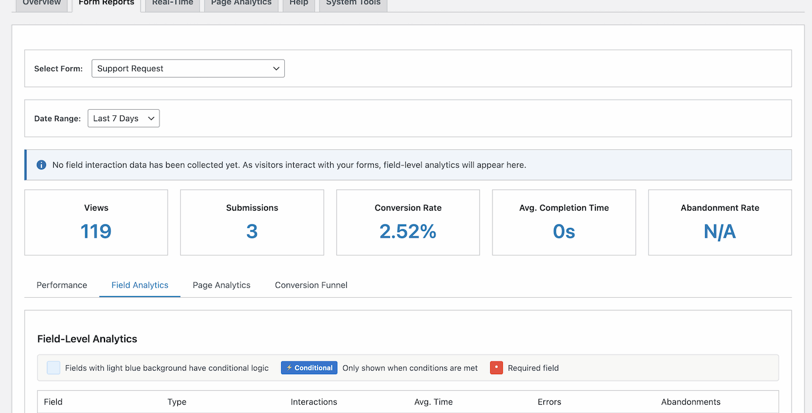
Task: Click the Interactions column header
Action: (x=314, y=402)
